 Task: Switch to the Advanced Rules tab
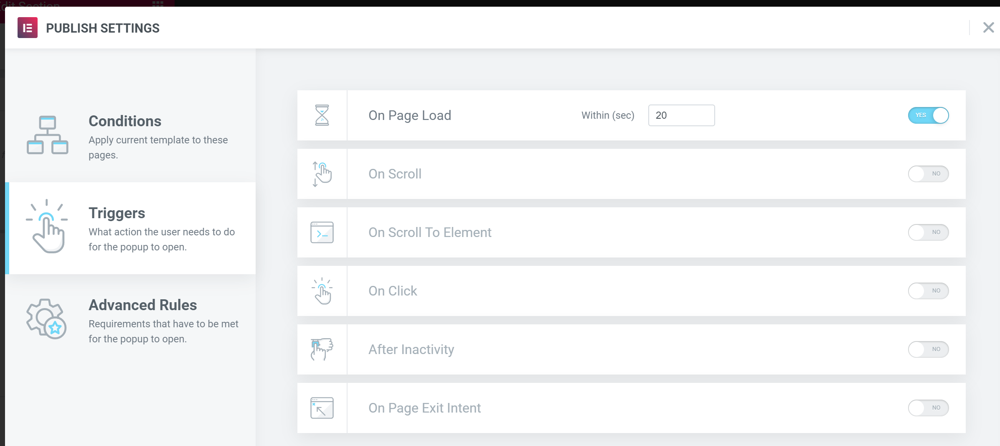click(130, 320)
